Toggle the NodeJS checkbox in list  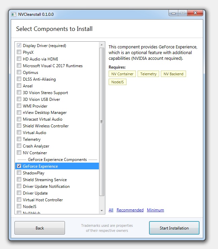[x=19, y=206]
